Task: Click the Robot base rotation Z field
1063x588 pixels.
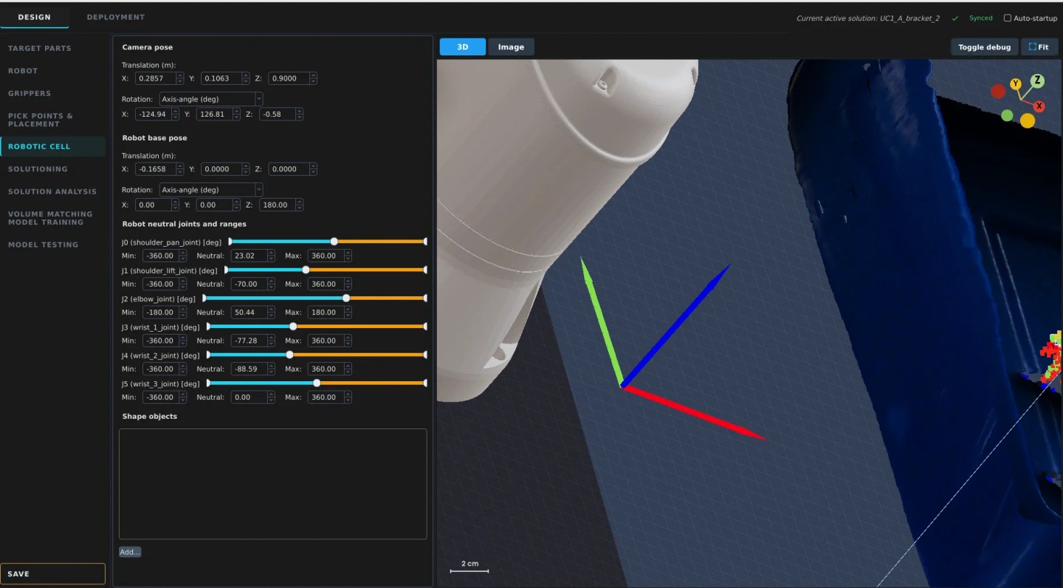Action: 277,205
